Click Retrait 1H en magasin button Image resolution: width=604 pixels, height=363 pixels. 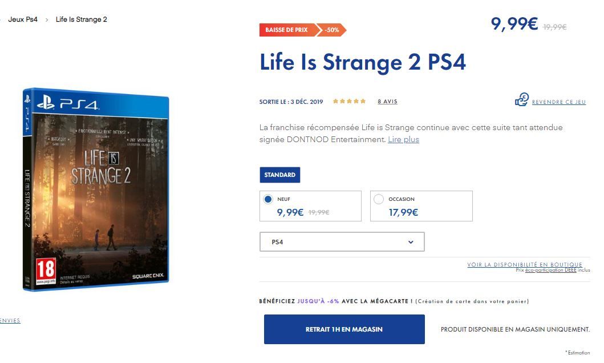tap(344, 329)
